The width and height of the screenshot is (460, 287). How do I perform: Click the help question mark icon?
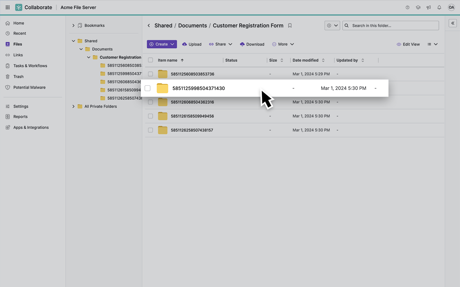(407, 7)
